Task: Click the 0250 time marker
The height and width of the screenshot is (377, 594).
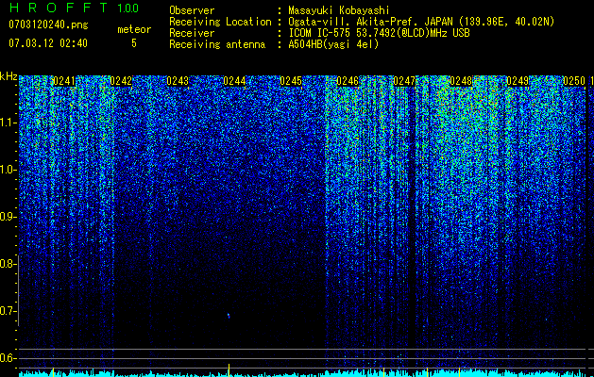Action: tap(574, 81)
